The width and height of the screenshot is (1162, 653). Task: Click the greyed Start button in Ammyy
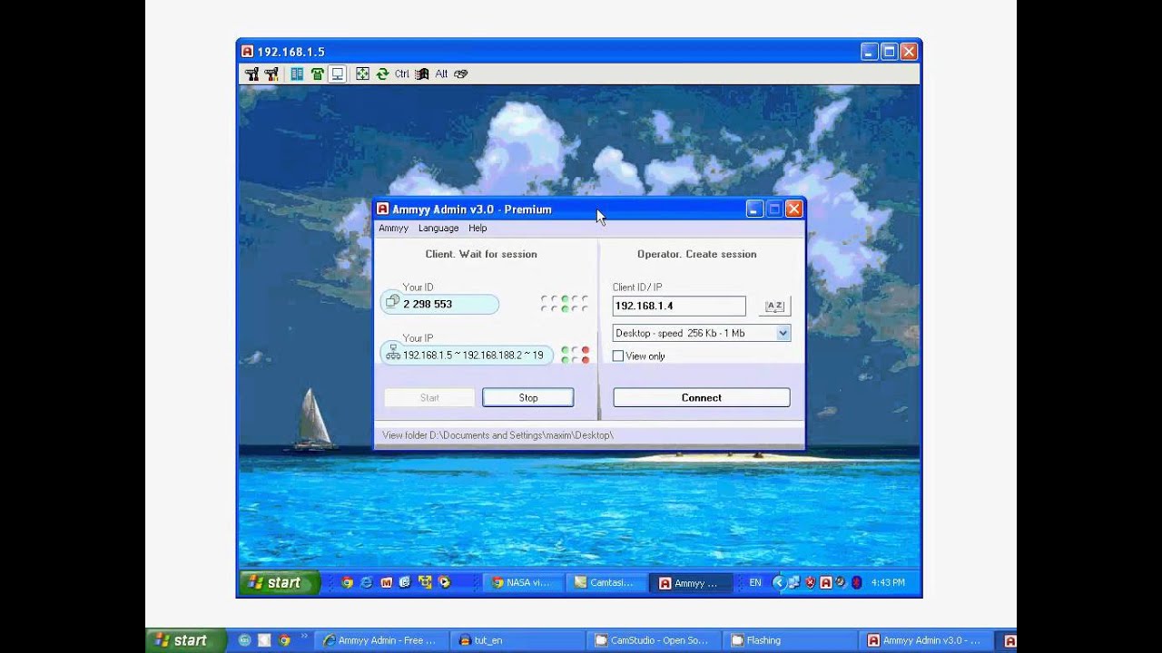tap(429, 397)
